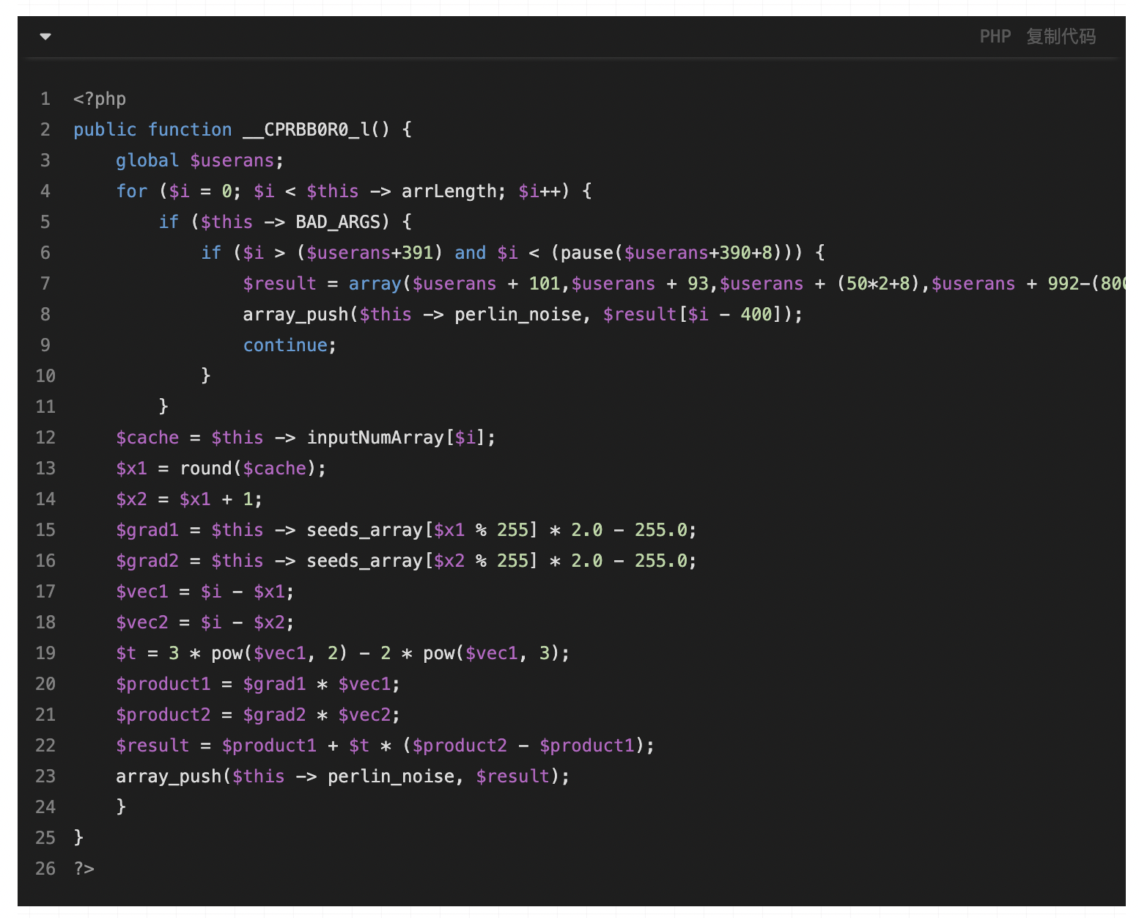Click line number 1 in the gutter
The height and width of the screenshot is (918, 1139).
point(45,99)
